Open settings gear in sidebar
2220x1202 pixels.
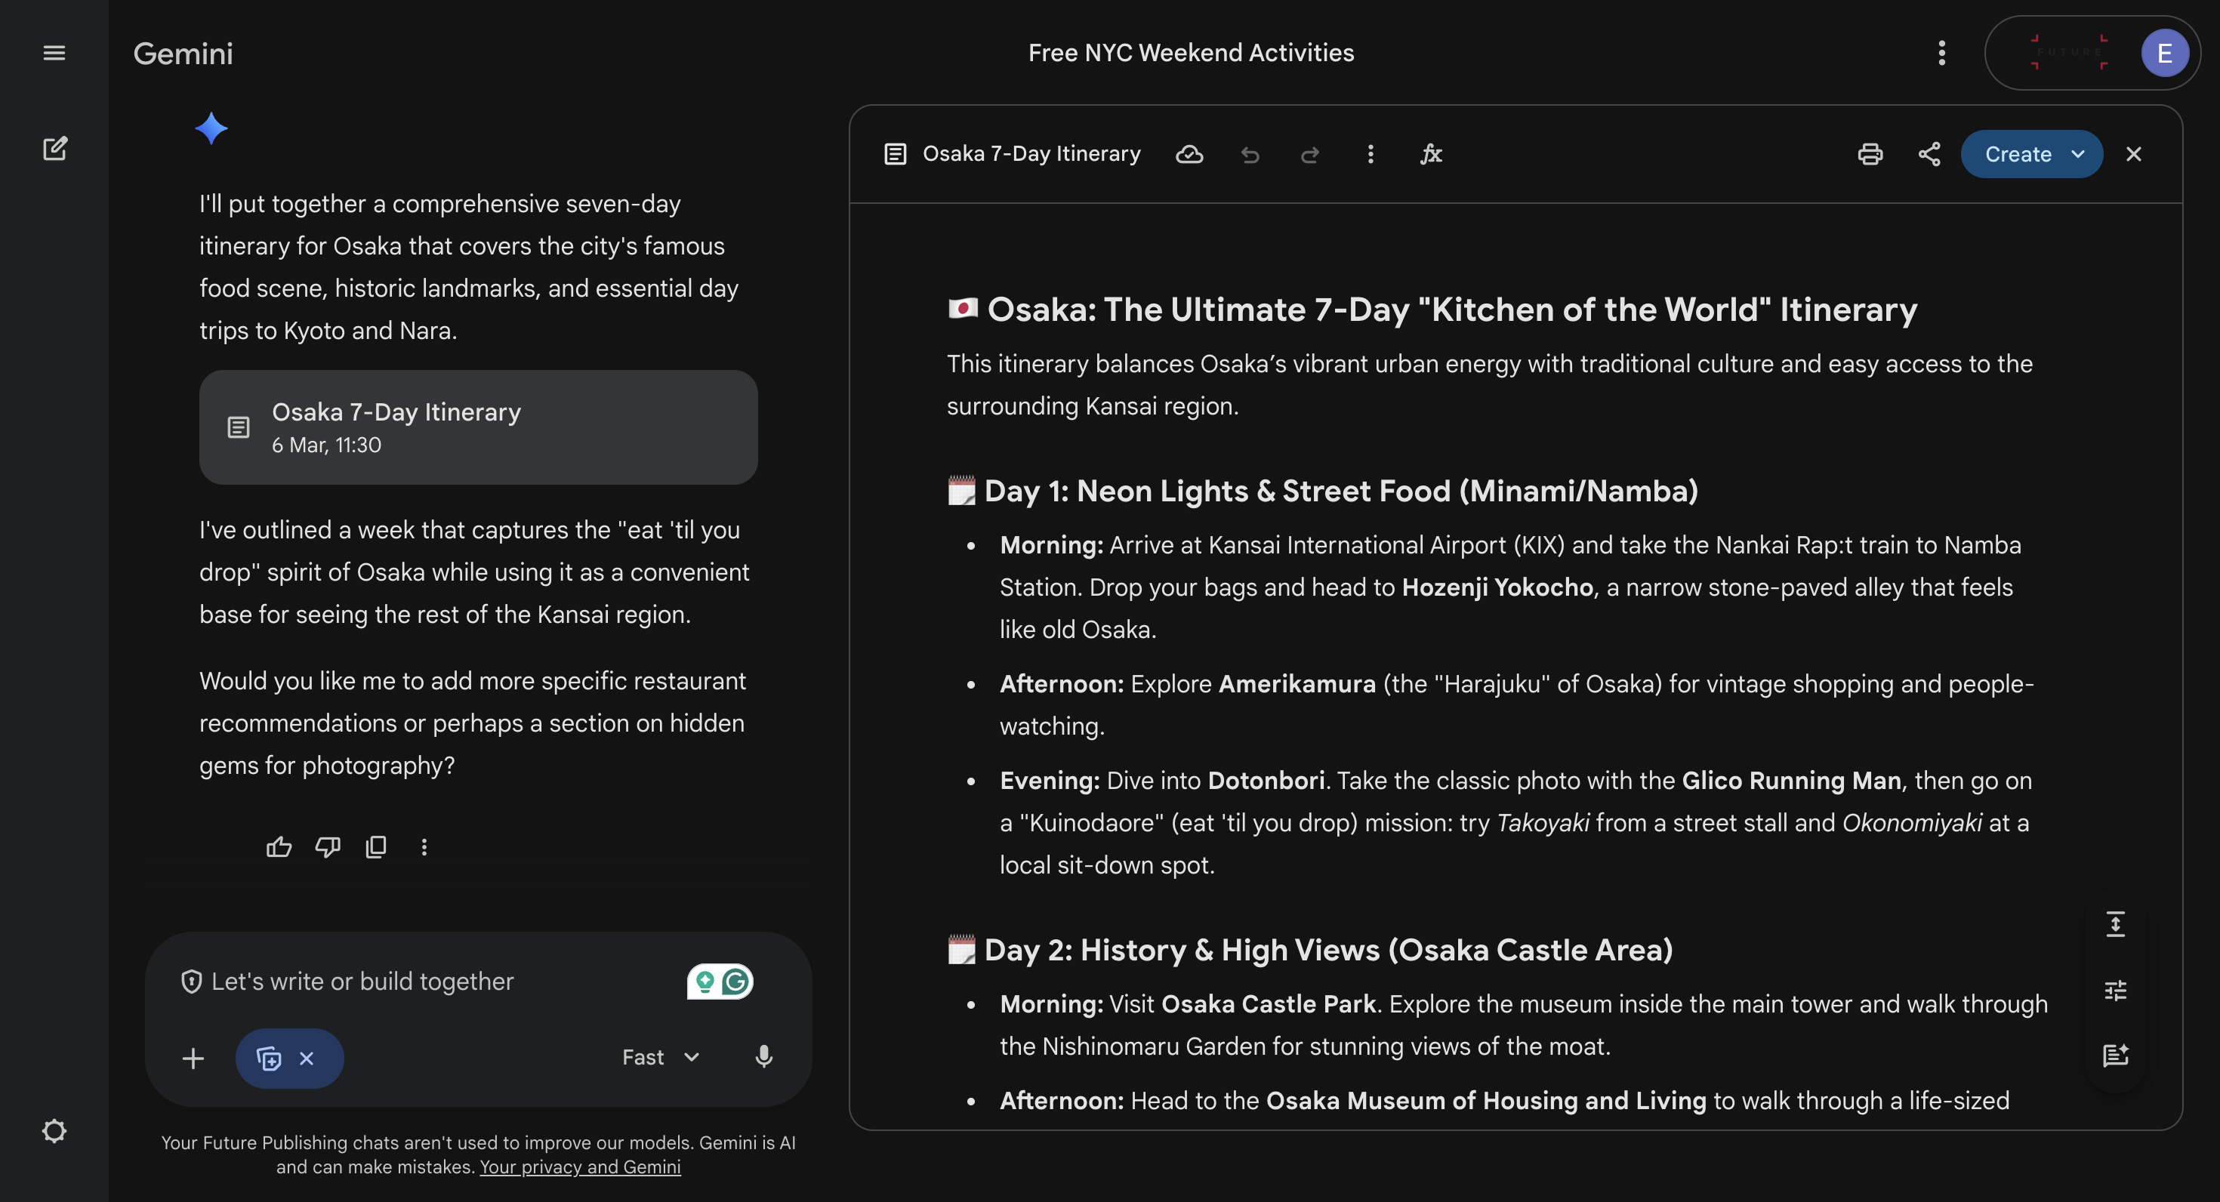[54, 1130]
